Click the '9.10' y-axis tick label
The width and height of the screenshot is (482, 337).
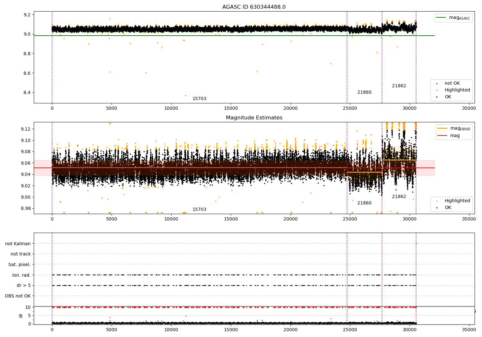[26, 140]
